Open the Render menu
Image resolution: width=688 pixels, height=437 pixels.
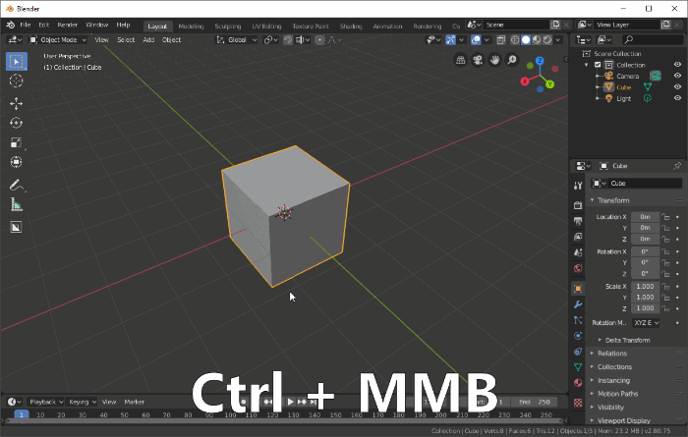pos(68,25)
